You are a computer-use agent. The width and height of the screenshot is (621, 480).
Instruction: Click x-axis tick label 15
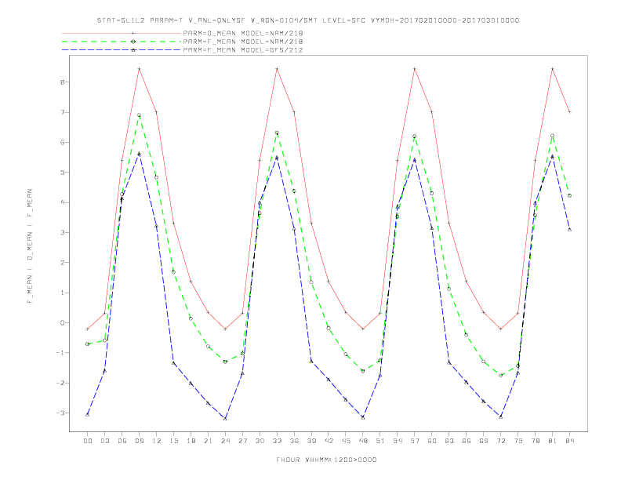pyautogui.click(x=173, y=441)
